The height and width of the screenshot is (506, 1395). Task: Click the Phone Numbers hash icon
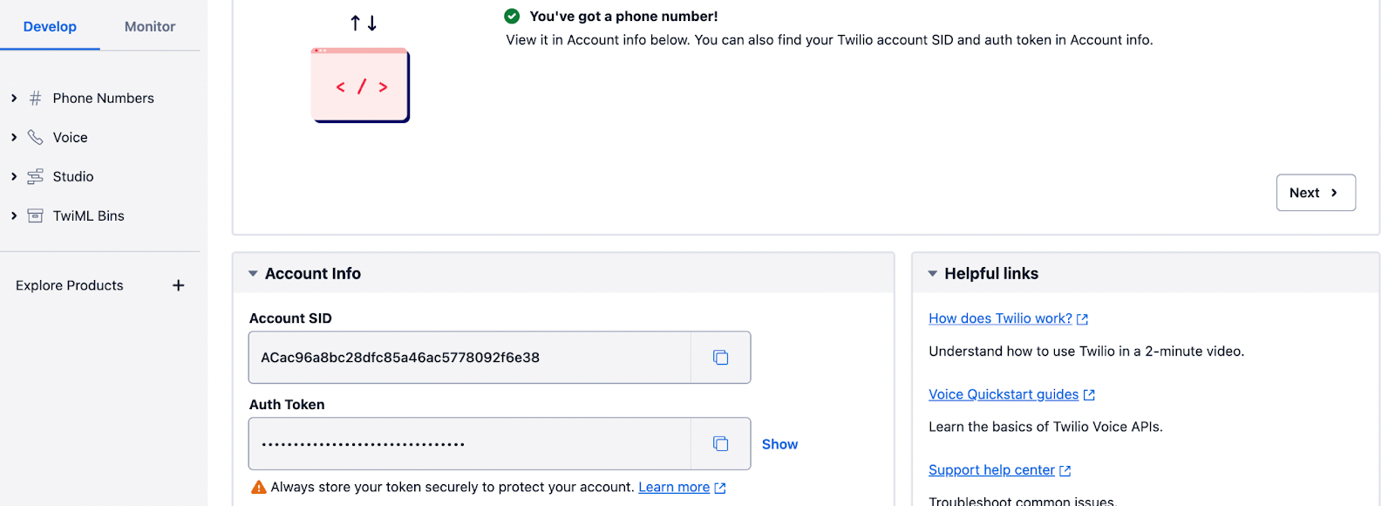pos(36,99)
